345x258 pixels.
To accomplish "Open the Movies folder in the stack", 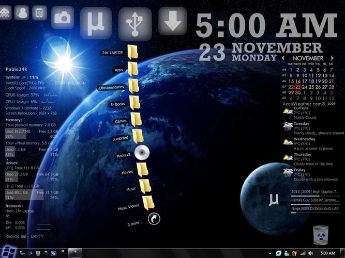I will (x=142, y=170).
